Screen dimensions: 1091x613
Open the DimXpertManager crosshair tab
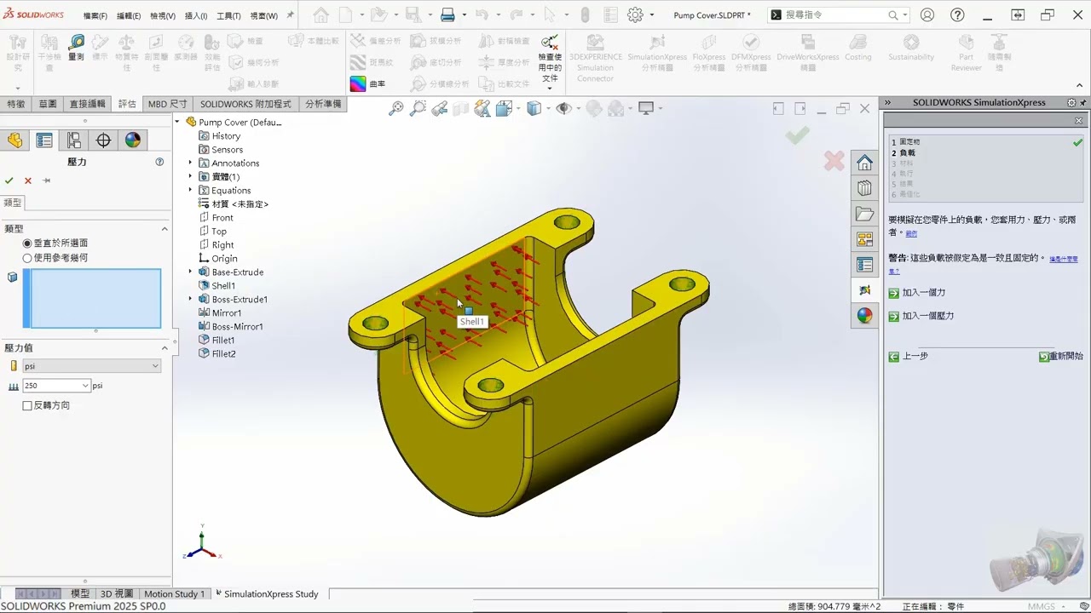coord(103,140)
